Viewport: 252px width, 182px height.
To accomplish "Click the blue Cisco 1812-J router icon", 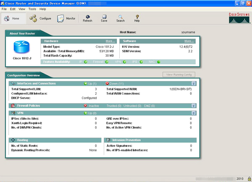I will pyautogui.click(x=21, y=47).
